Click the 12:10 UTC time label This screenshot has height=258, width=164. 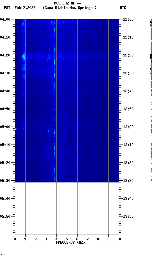128,37
